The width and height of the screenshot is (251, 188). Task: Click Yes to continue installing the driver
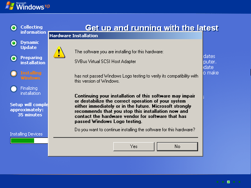[134, 146]
